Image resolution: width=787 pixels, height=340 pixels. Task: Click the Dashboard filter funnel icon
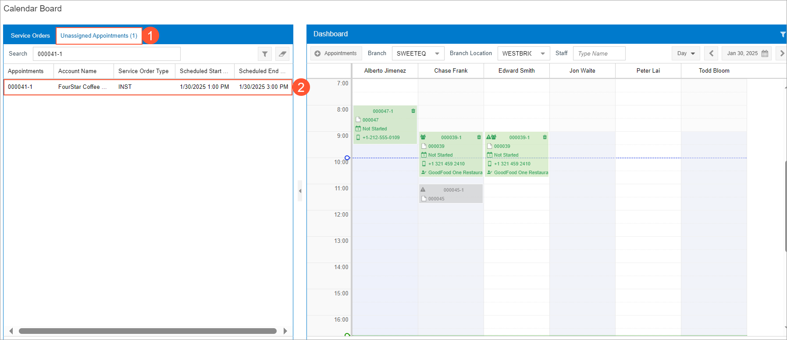tap(782, 35)
